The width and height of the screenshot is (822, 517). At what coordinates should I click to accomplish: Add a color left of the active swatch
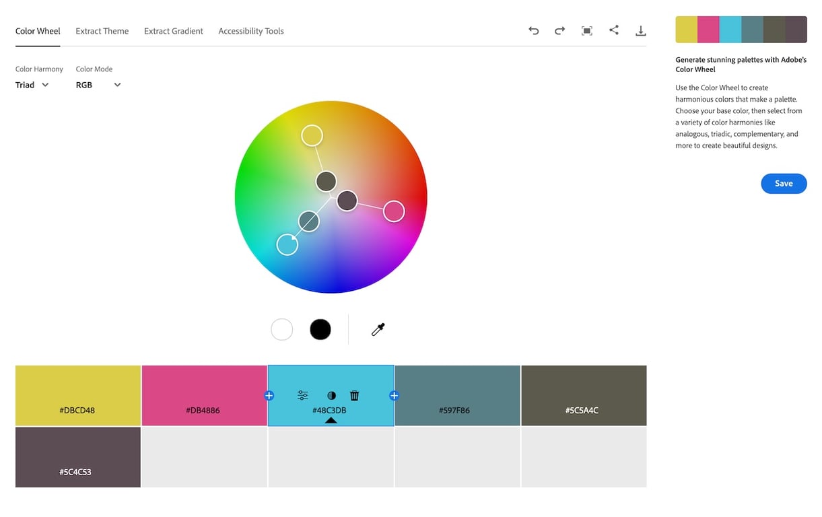click(268, 395)
